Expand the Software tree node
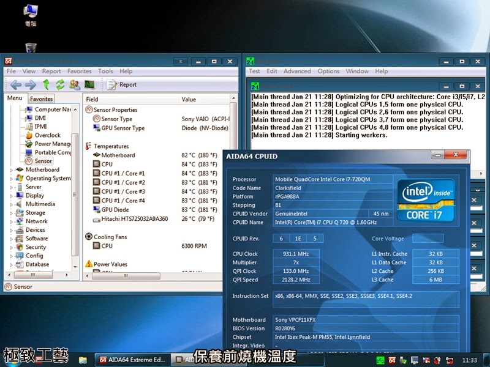Viewport: 490px width, 367px height. tap(11, 239)
